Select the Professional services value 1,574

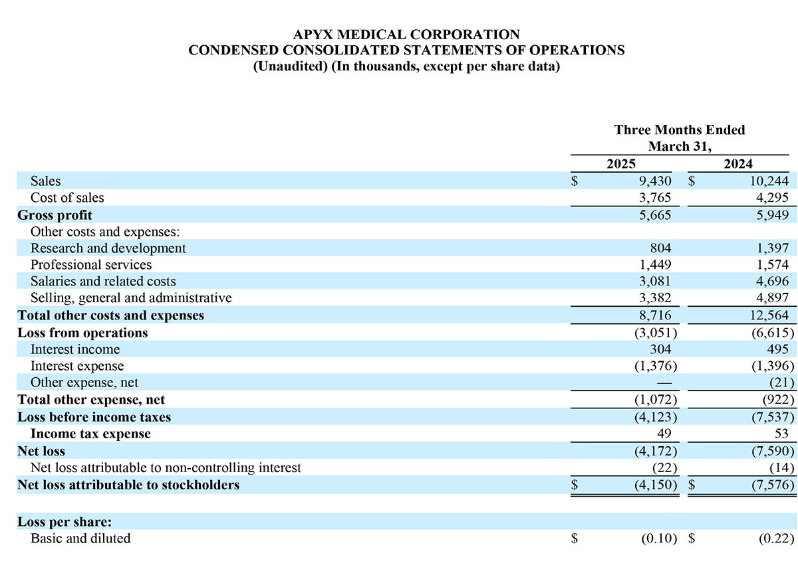click(x=771, y=265)
